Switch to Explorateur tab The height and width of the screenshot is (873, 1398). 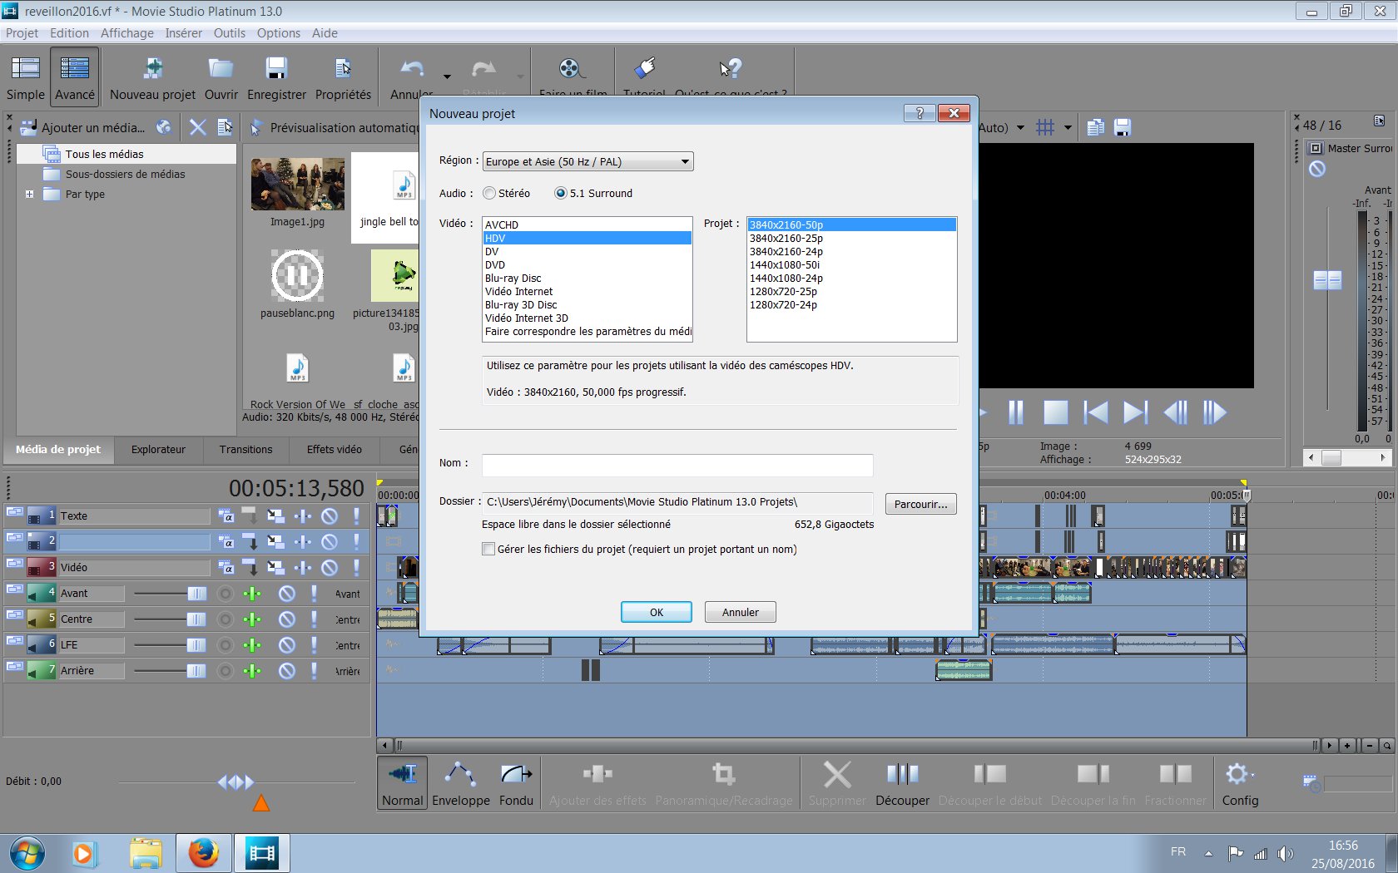click(158, 450)
